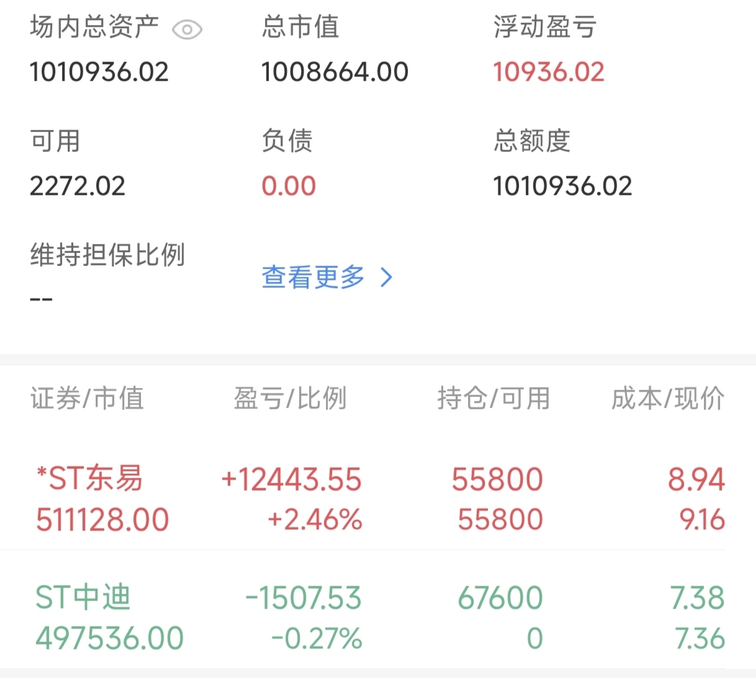Tap the 可用 balance 2272.02
The height and width of the screenshot is (678, 756).
click(x=78, y=186)
